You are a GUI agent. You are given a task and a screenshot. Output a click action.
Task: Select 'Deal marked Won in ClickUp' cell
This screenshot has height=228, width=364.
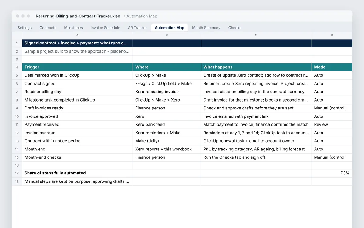point(77,75)
